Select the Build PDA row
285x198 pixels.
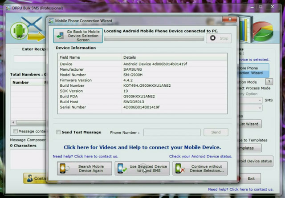pyautogui.click(x=142, y=96)
